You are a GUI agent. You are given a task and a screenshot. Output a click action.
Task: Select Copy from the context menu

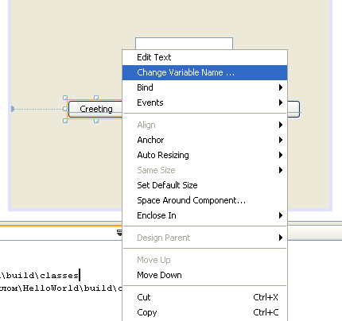[204, 312]
